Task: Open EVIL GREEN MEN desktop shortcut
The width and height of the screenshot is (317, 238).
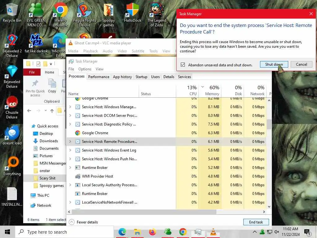Action: tap(36, 15)
